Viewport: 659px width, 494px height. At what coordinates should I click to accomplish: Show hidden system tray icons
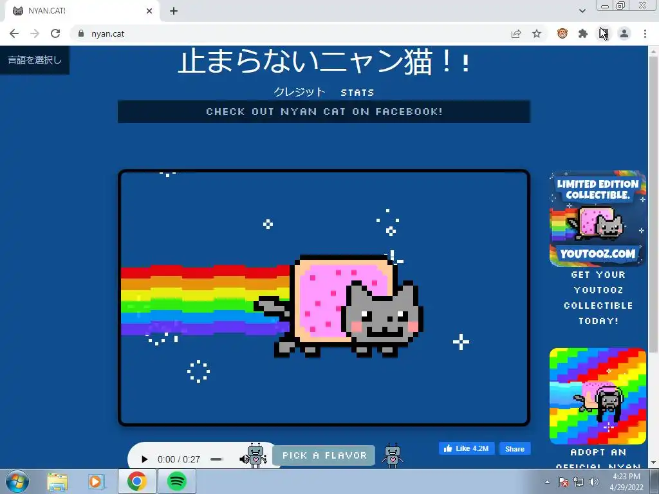547,482
